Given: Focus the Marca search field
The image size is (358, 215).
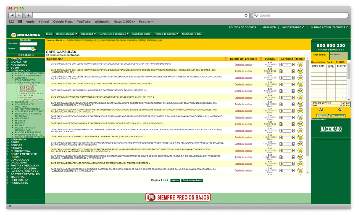Looking at the screenshot, I should (25, 49).
